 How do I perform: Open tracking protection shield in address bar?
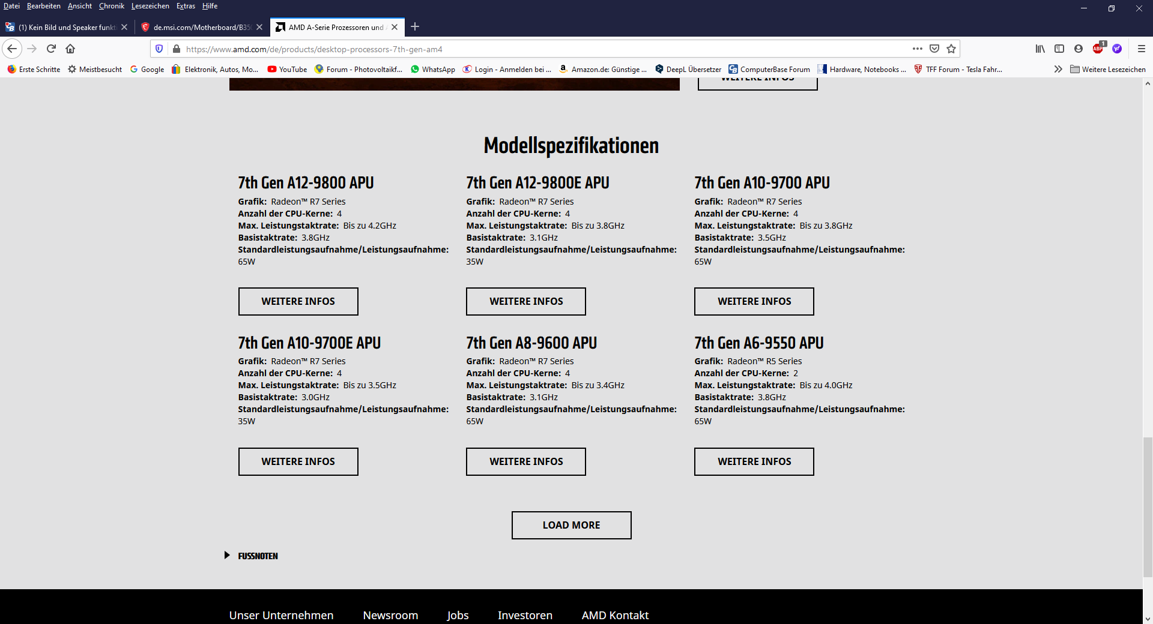[x=159, y=49]
